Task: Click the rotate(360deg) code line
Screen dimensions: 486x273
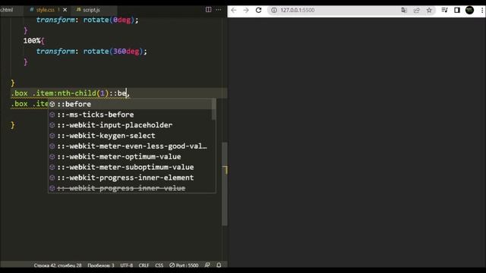Action: tap(92, 52)
